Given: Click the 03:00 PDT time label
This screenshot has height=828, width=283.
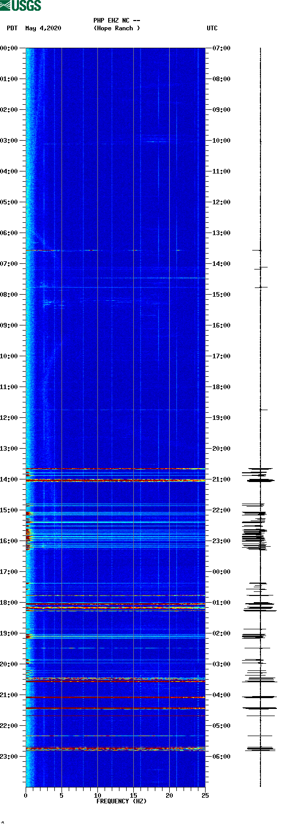Looking at the screenshot, I should [9, 141].
